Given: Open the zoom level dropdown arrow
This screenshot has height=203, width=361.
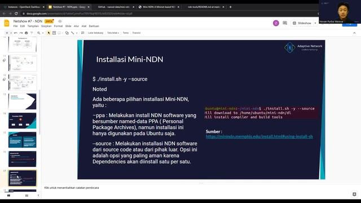Looking at the screenshot, I should click(x=43, y=33).
